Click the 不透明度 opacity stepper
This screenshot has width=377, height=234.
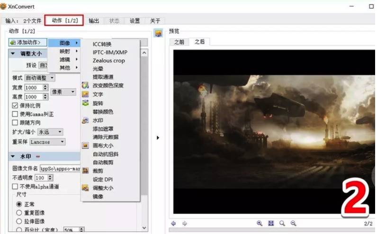tap(50, 178)
